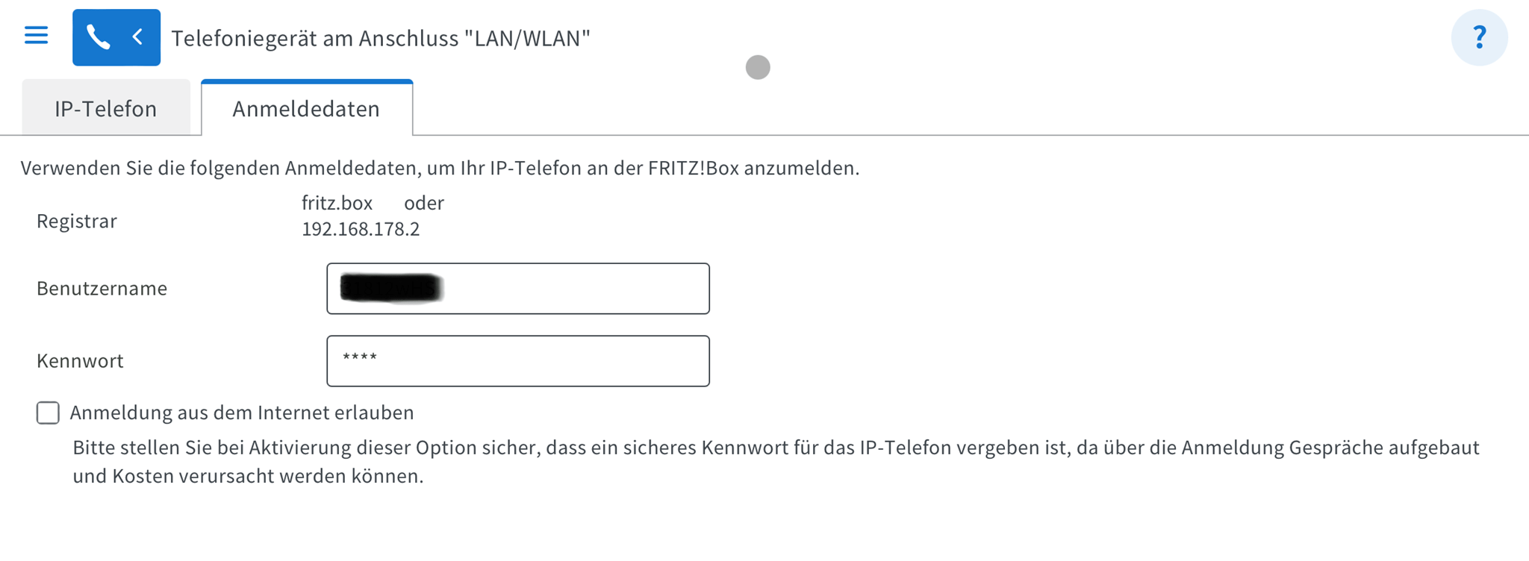
Task: Open help via the question mark icon
Action: [1479, 37]
